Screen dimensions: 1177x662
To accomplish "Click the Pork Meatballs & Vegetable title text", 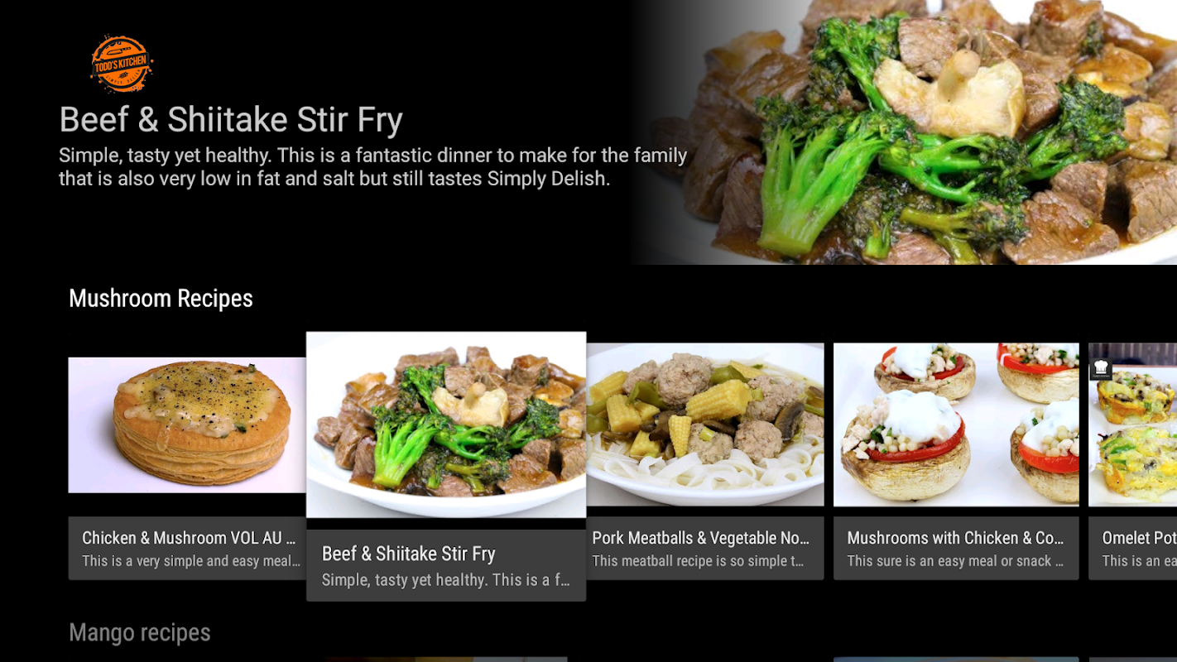I will (701, 538).
